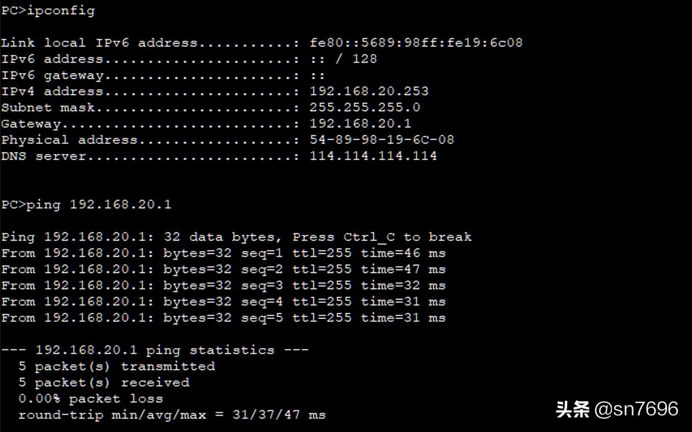Click the 'ping 192.168.20.1' command line
The height and width of the screenshot is (432, 692).
coord(86,205)
